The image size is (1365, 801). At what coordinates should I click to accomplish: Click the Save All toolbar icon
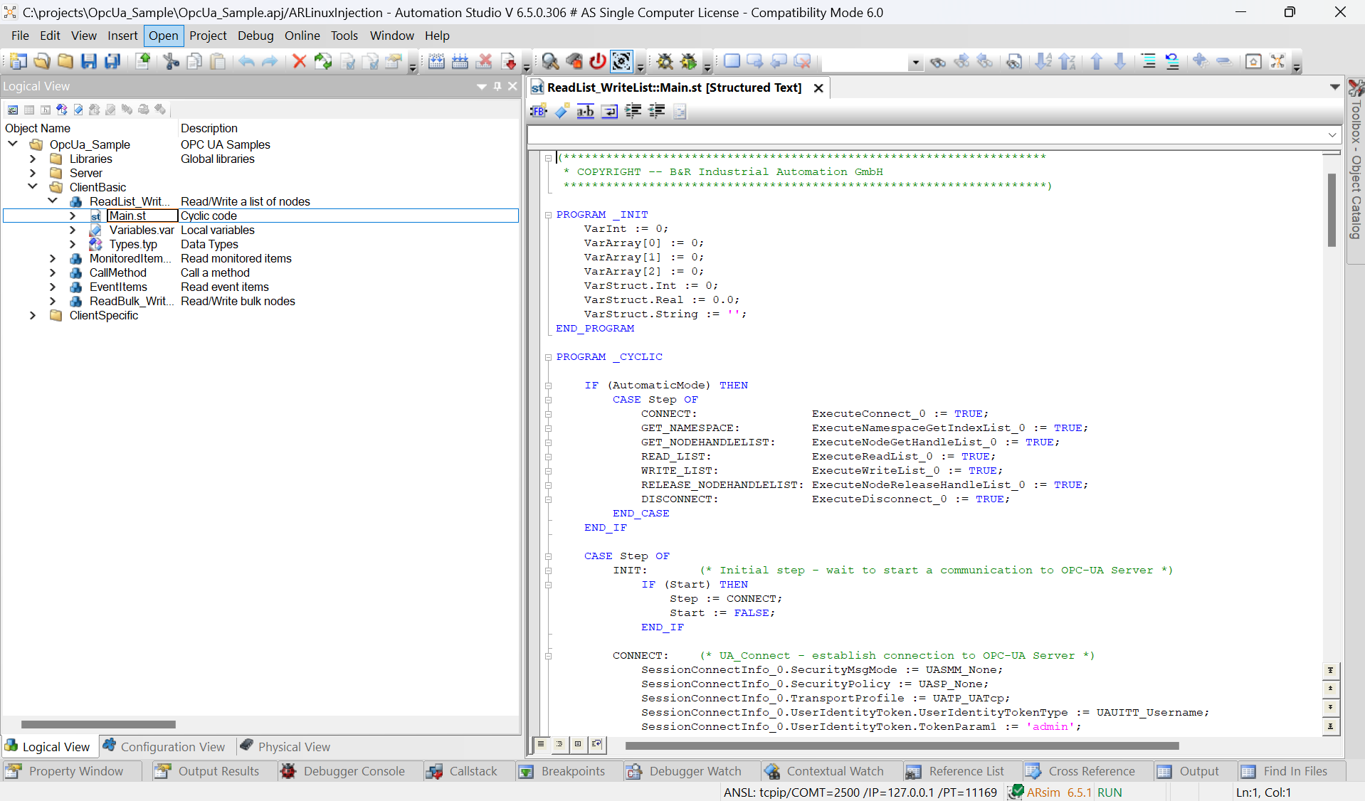pos(112,61)
